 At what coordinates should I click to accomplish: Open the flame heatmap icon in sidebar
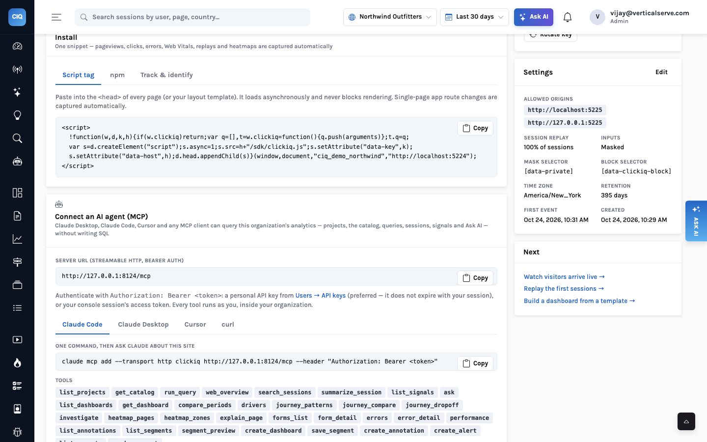pyautogui.click(x=17, y=362)
